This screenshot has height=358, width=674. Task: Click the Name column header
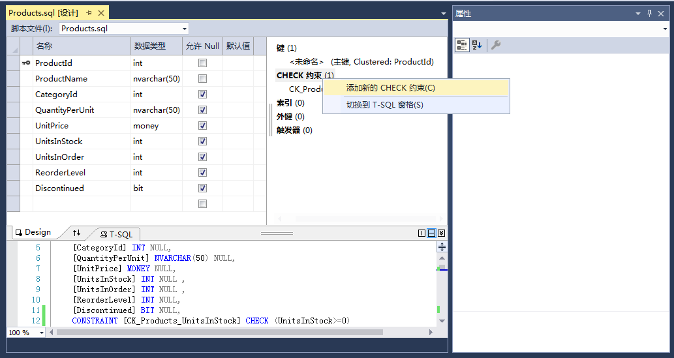(82, 46)
